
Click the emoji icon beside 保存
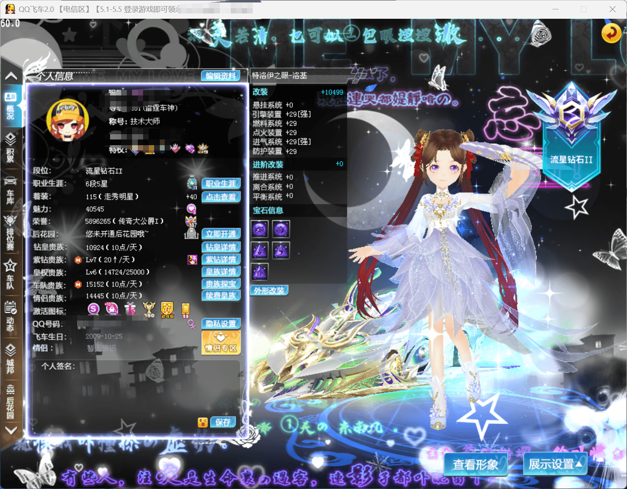coord(203,422)
